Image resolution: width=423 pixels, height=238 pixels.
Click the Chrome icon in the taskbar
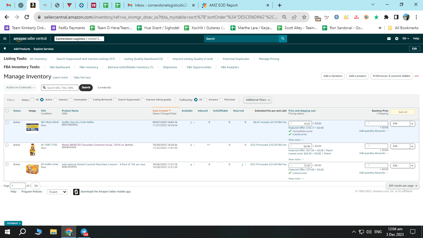pyautogui.click(x=69, y=232)
